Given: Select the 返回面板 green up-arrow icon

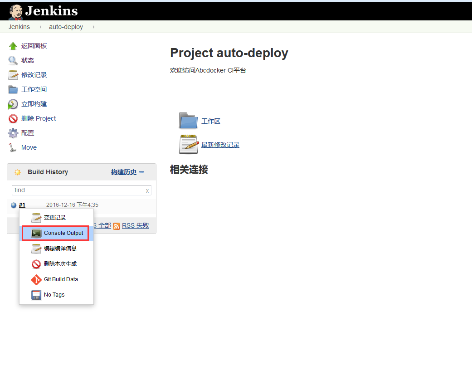Looking at the screenshot, I should 13,45.
